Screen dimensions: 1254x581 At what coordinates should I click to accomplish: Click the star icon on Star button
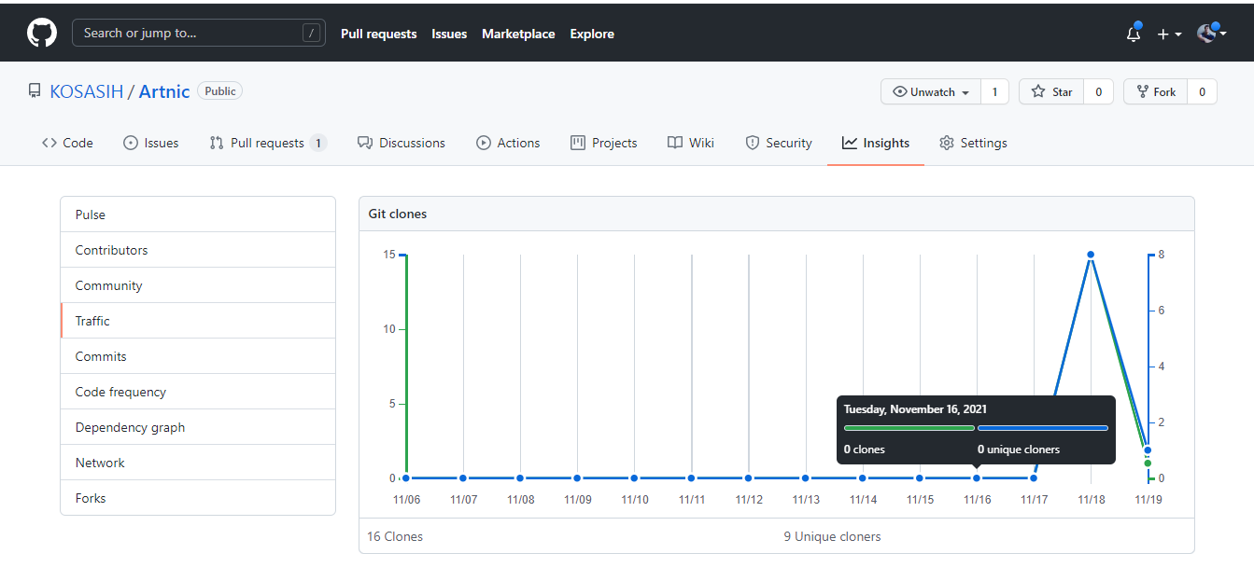click(1038, 91)
